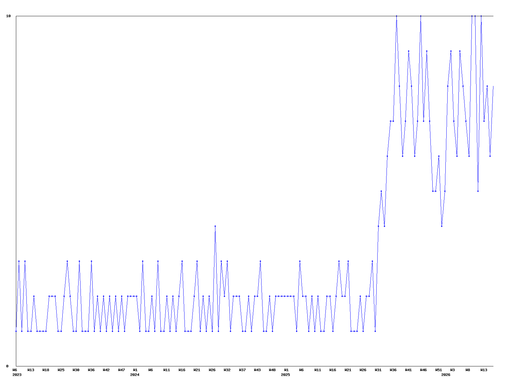Click the y-axis maximum label 10

click(9, 16)
